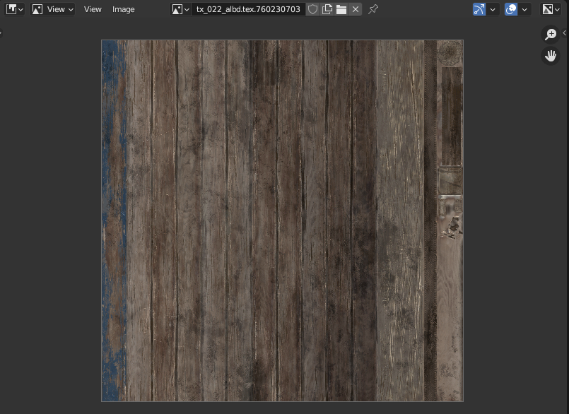Unlink the current image with X

356,9
